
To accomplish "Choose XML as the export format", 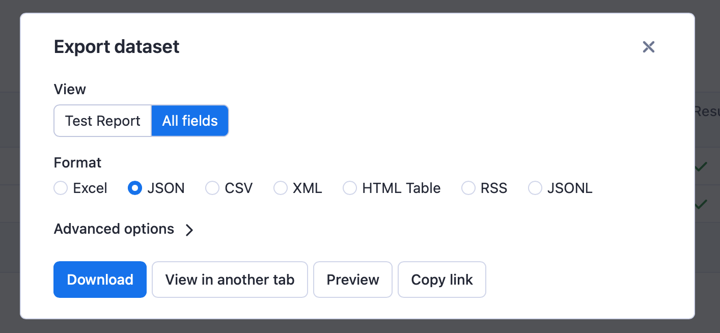I will click(281, 188).
